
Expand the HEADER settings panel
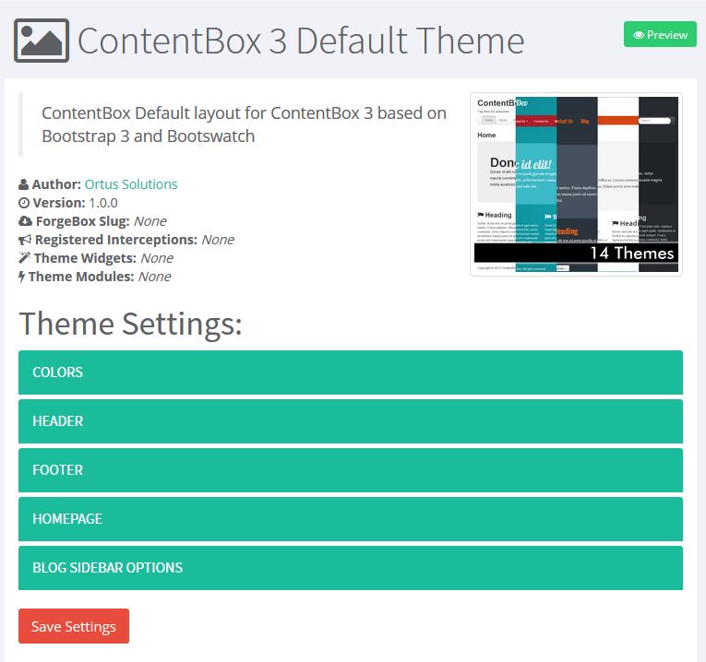pyautogui.click(x=351, y=421)
